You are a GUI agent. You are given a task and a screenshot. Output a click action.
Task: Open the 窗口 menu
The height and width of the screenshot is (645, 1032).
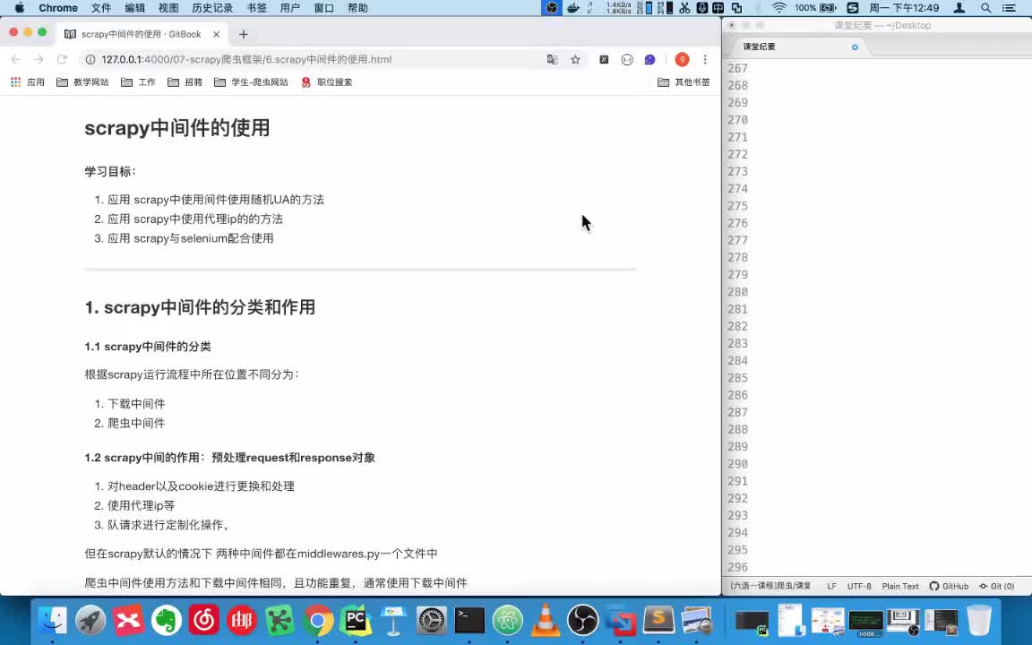click(x=323, y=8)
